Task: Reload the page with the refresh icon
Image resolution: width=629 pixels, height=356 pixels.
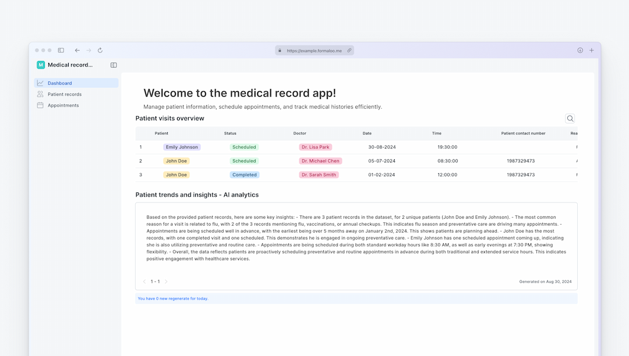Action: click(x=100, y=50)
